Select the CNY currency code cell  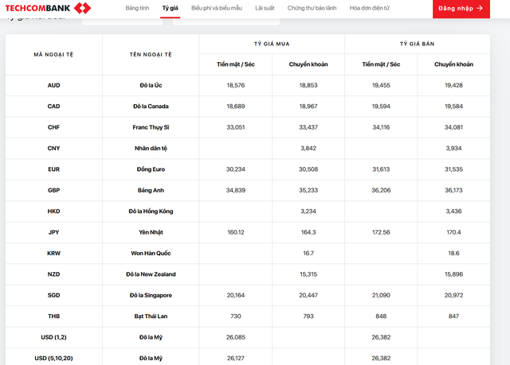[x=53, y=148]
